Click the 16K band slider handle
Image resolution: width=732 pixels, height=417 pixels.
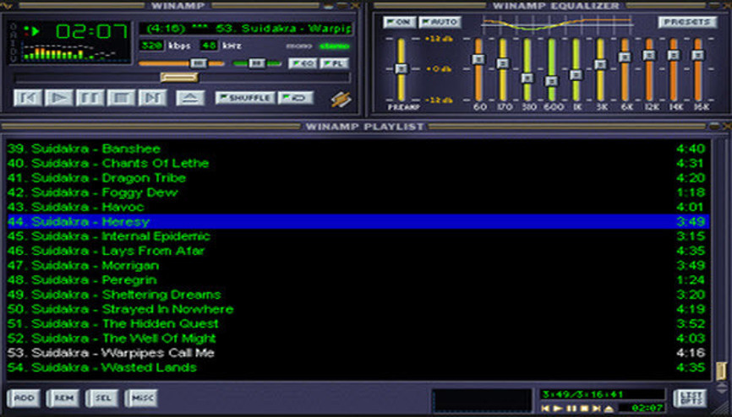(x=697, y=55)
